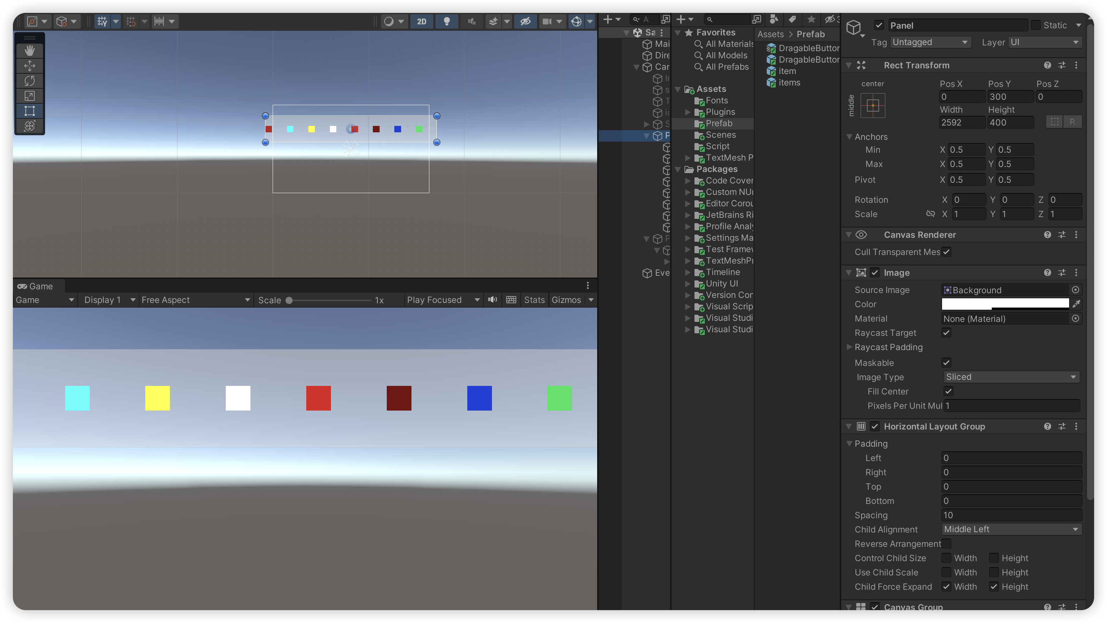This screenshot has width=1107, height=623.
Task: Disable Raycast Target checkbox
Action: coord(946,333)
